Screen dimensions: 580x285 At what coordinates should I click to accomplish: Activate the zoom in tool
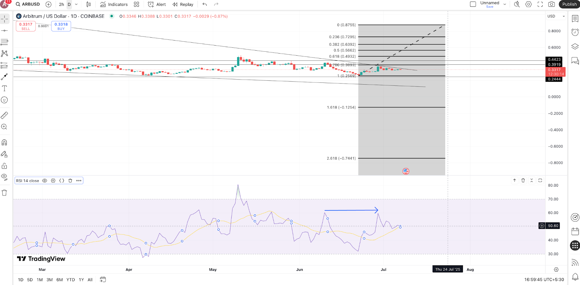click(4, 127)
